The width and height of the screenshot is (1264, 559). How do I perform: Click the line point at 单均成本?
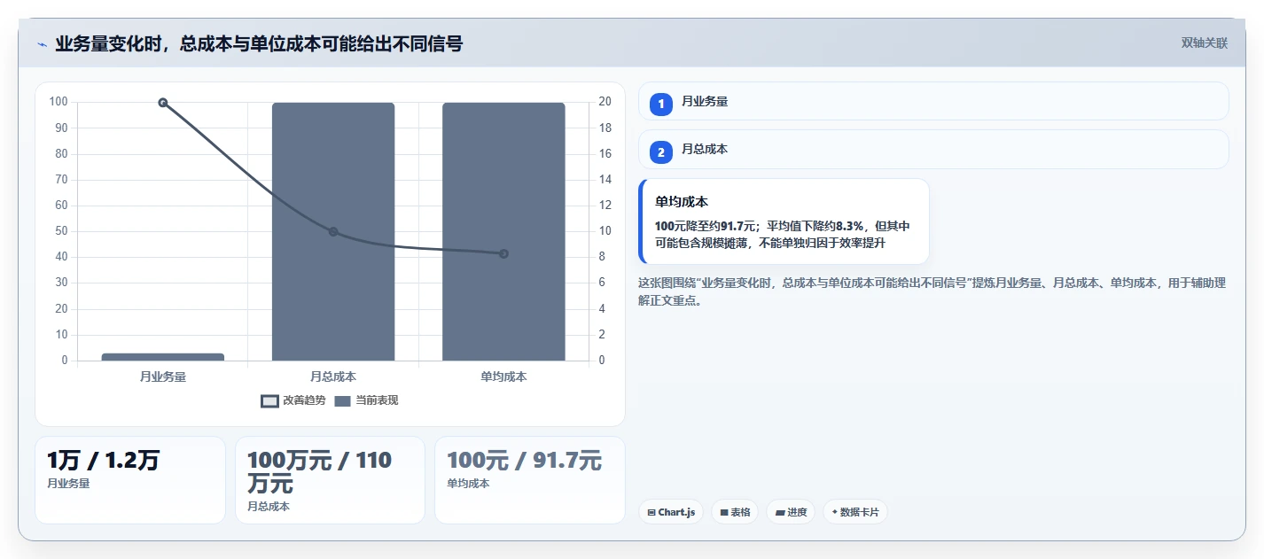pyautogui.click(x=503, y=253)
